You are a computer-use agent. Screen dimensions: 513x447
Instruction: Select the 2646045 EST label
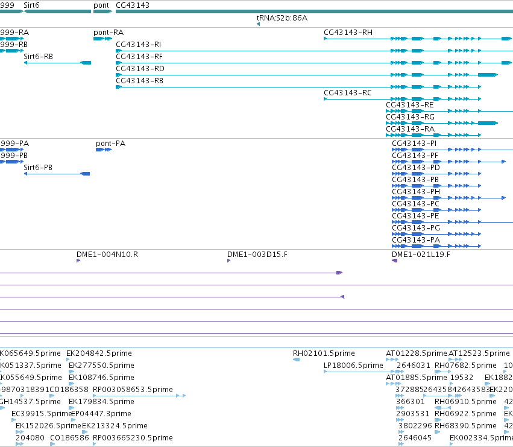pos(415,438)
